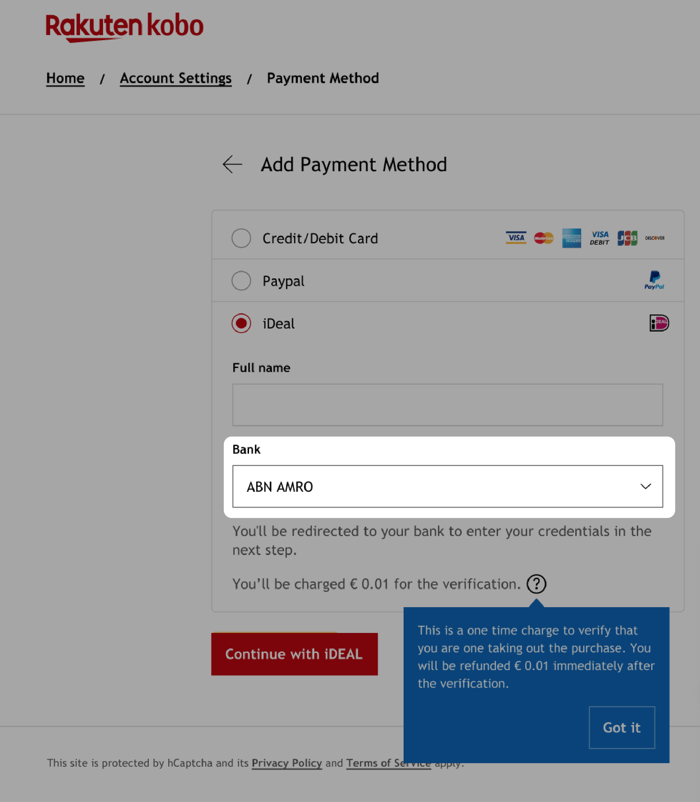The height and width of the screenshot is (802, 700).
Task: Click the back arrow navigation
Action: 232,164
